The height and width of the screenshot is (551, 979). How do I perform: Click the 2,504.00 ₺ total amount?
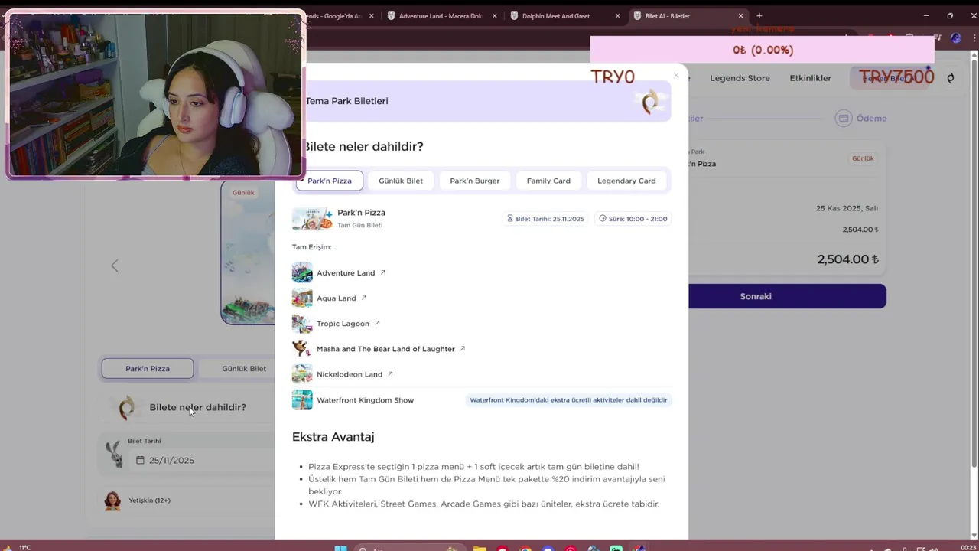click(847, 259)
